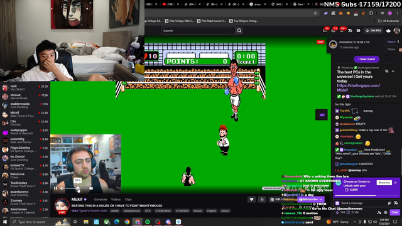Open Chrome extensions puzzle icon
The width and height of the screenshot is (402, 226).
[x=371, y=13]
